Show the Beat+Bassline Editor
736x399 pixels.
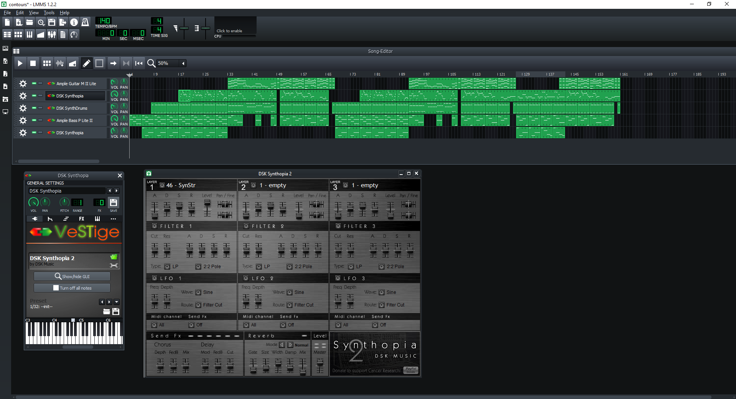tap(18, 35)
